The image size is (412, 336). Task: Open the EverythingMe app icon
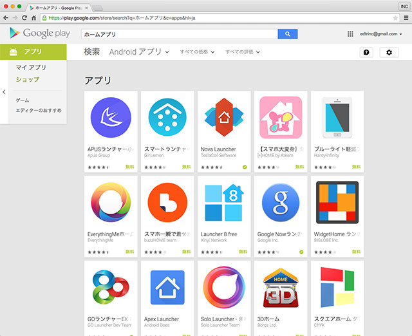click(x=111, y=202)
